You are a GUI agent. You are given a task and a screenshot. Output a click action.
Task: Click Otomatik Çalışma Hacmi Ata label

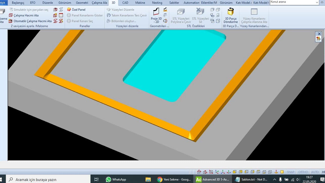point(32,21)
